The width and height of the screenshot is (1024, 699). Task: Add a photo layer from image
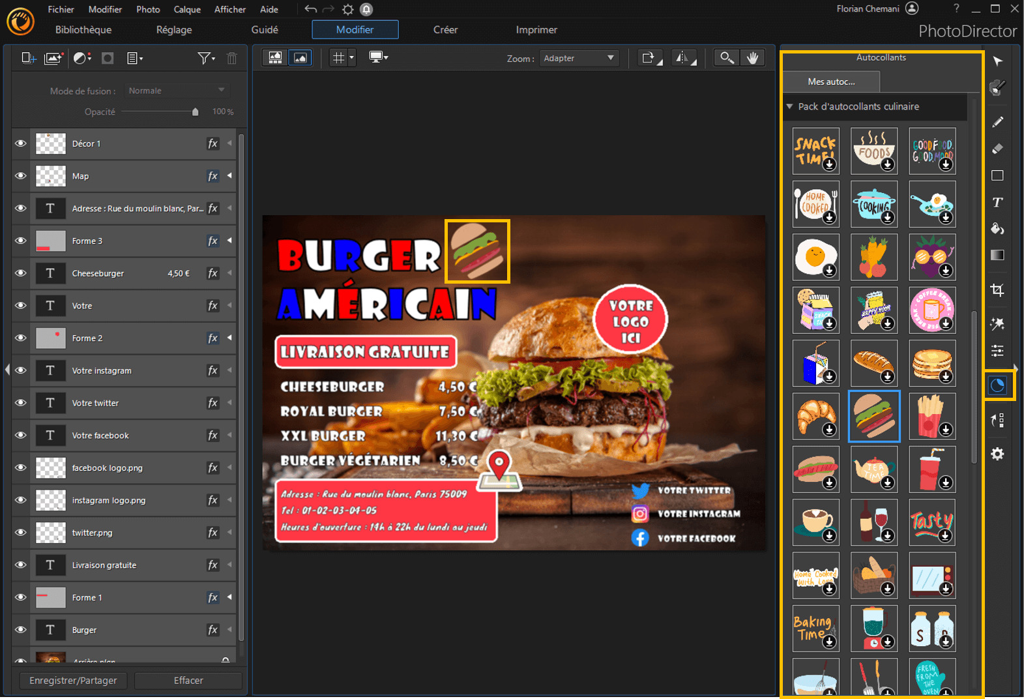click(x=53, y=58)
